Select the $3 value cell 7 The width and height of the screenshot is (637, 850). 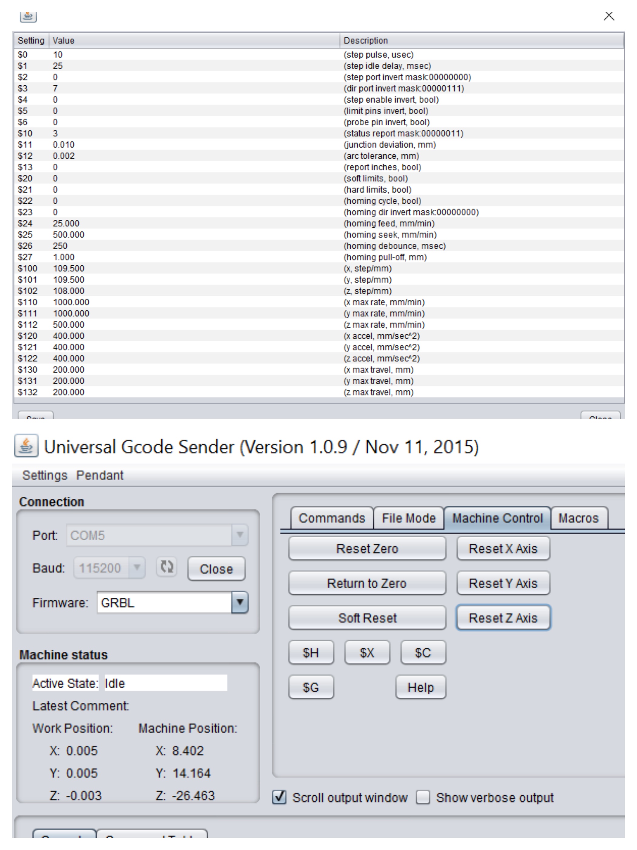coord(55,88)
